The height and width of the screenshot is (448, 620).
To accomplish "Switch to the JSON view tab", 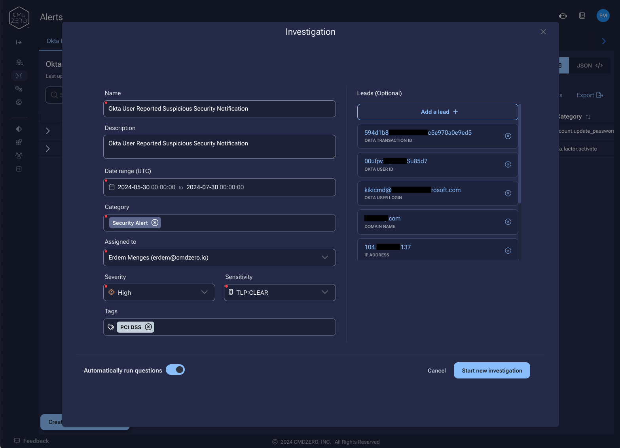I will tap(590, 66).
